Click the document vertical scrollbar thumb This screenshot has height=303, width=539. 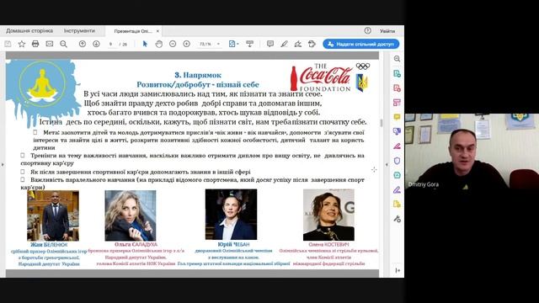[381, 123]
